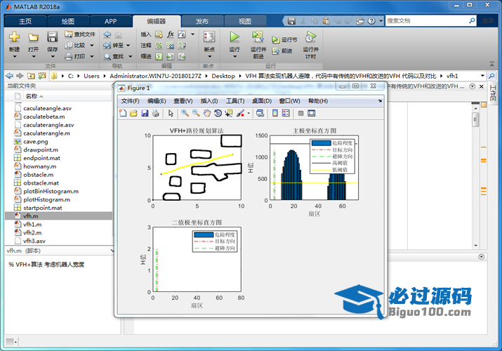Expand the Run (运行) dropdown arrow
The height and width of the screenshot is (351, 502).
pyautogui.click(x=235, y=57)
